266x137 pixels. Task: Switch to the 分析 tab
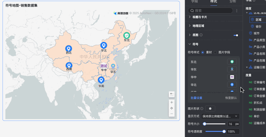(233, 1)
